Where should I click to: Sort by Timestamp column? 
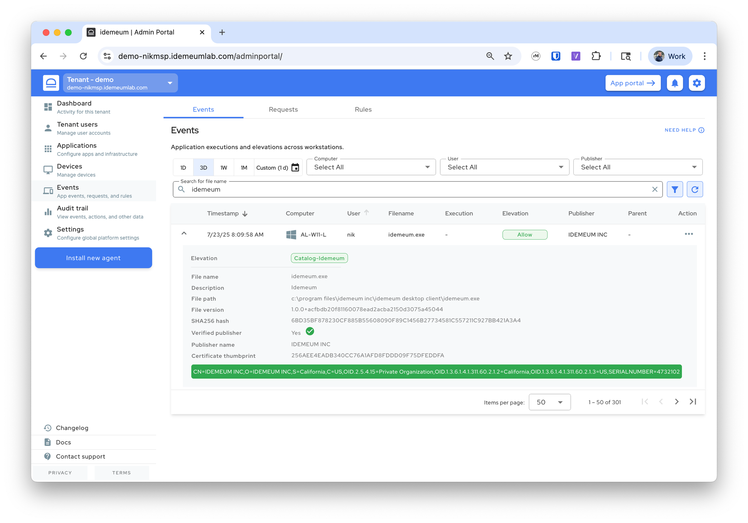pos(227,213)
